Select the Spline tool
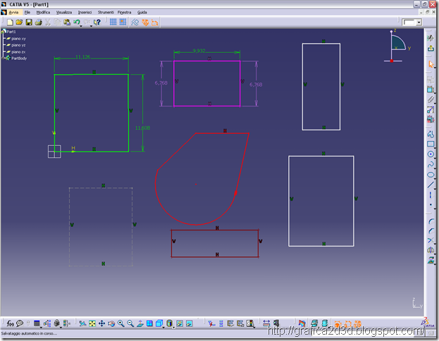The height and width of the screenshot is (341, 439). [x=431, y=164]
